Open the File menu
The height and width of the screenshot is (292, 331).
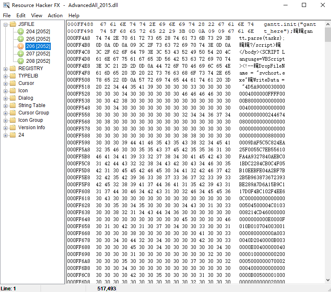click(7, 16)
